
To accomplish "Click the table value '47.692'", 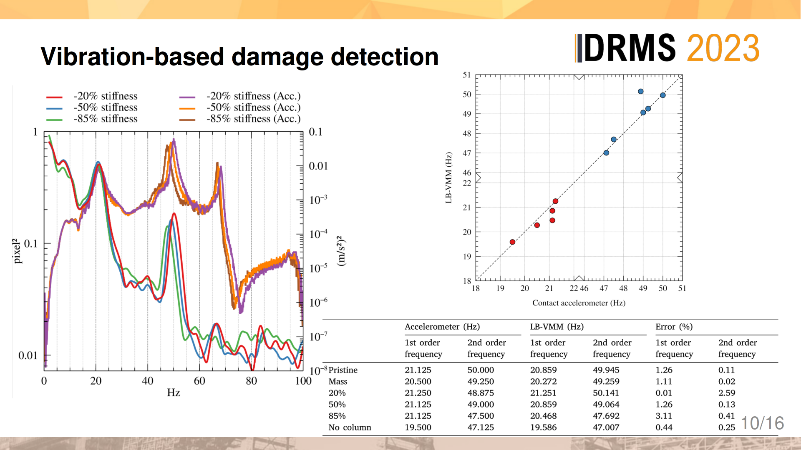I will coord(606,416).
